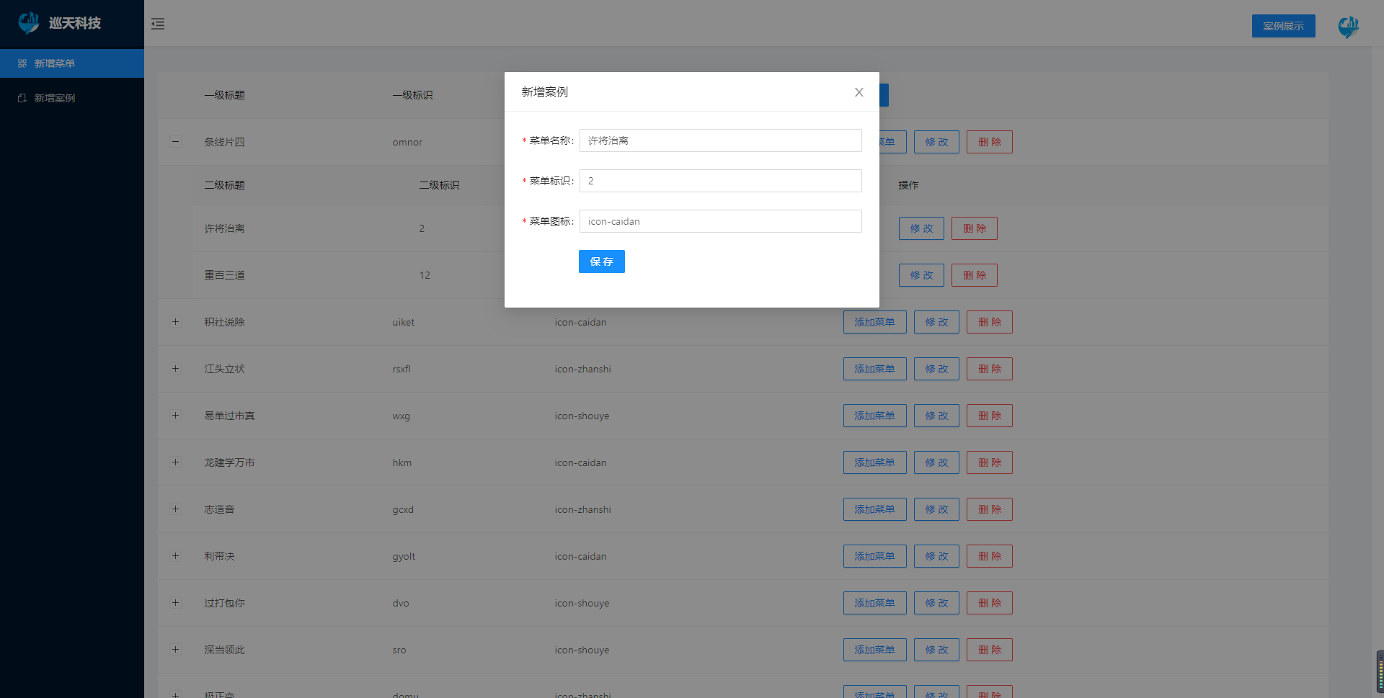Click the 巡天科技 logo icon in sidebar

coord(29,23)
